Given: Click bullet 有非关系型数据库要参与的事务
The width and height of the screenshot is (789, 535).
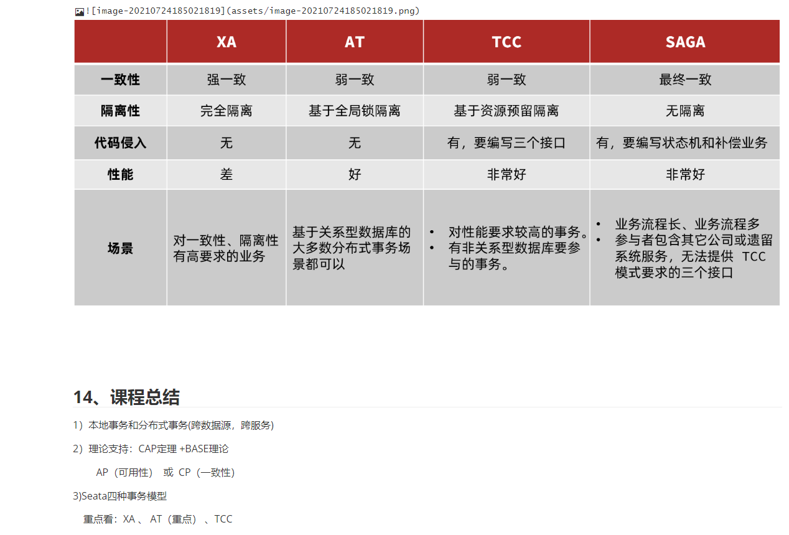Looking at the screenshot, I should [x=505, y=257].
